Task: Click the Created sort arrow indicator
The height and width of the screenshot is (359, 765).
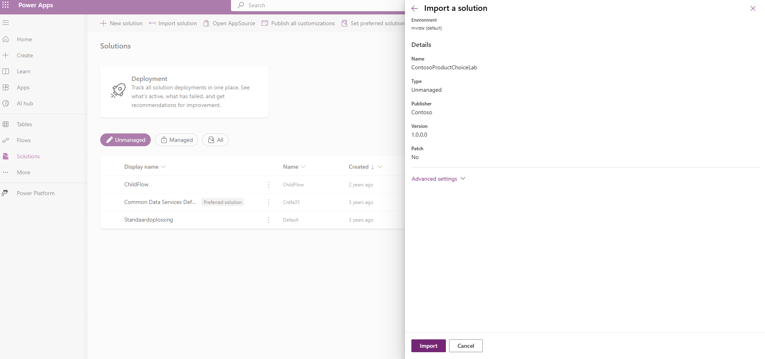Action: (372, 167)
